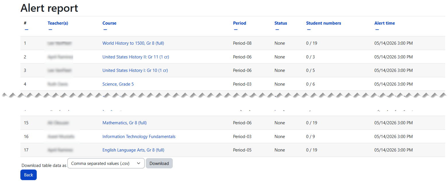Viewport: 448px width, 185px height.
Task: Select status None in World History row
Action: point(280,43)
